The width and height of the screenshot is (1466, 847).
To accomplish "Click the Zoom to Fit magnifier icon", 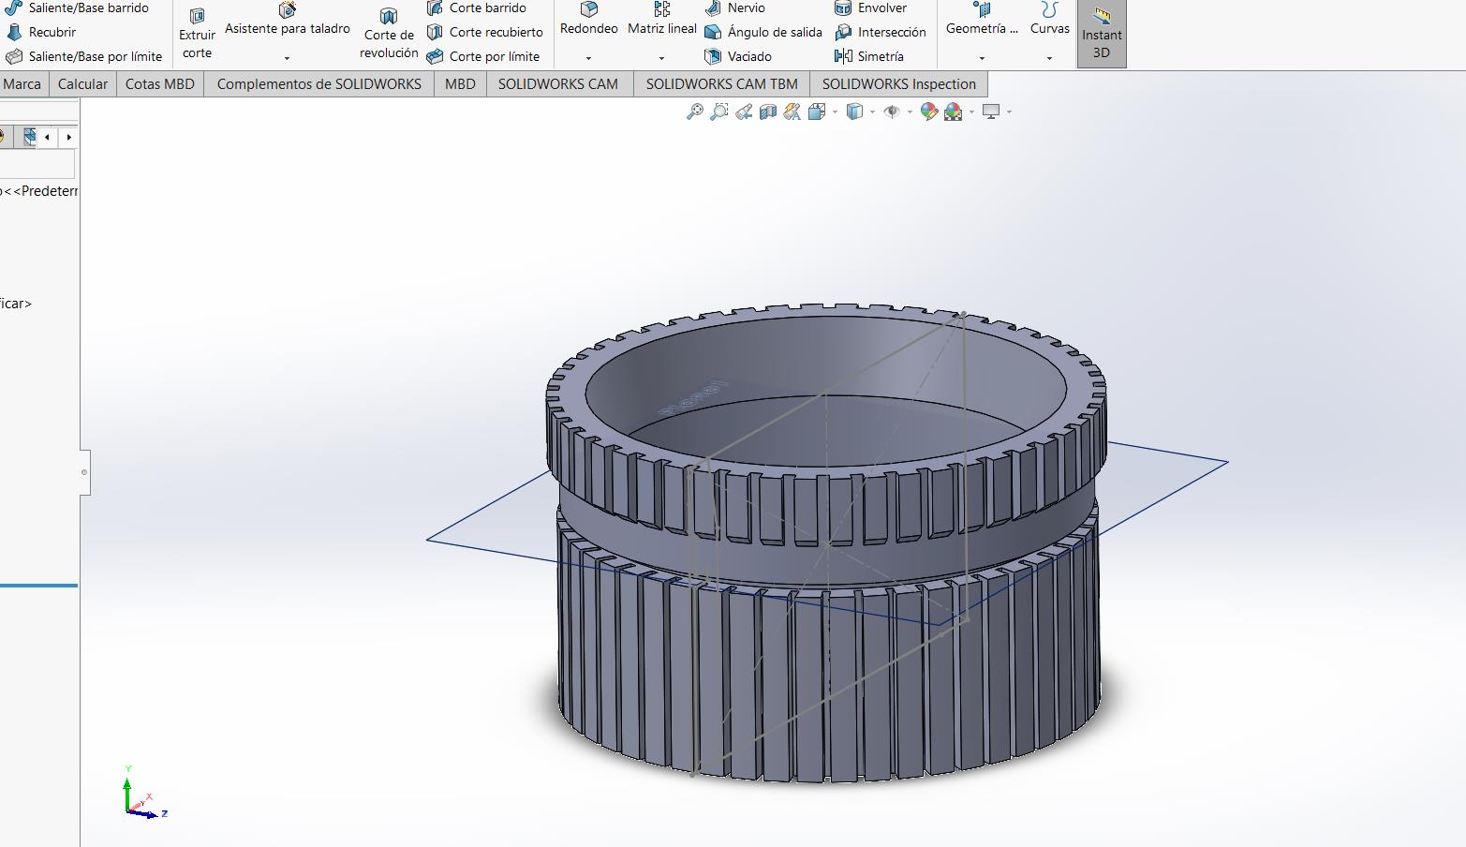I will point(694,112).
